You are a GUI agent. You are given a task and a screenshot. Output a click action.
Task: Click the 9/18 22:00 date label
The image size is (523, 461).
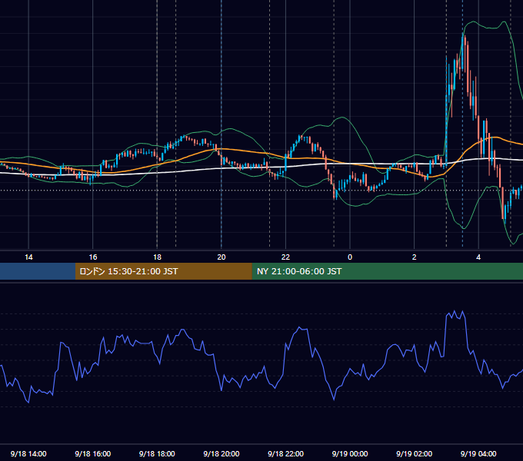[x=285, y=453]
